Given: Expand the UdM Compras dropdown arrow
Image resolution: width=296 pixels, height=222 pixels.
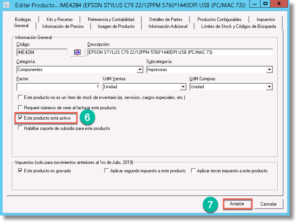Looking at the screenshot, I should 269,87.
